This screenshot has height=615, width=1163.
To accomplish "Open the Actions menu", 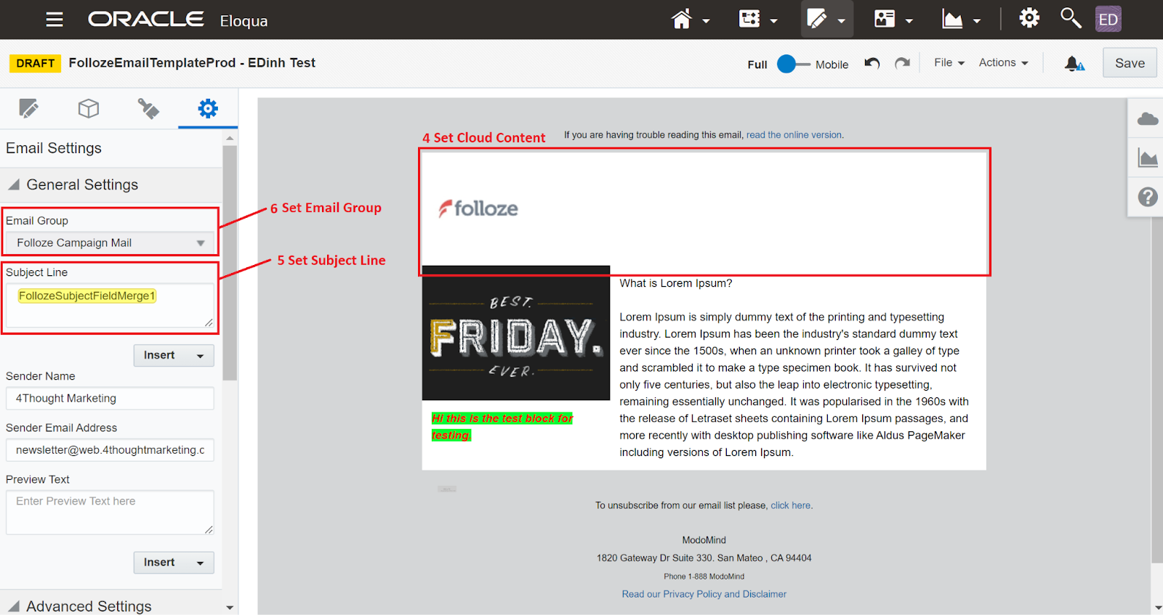I will point(1002,62).
